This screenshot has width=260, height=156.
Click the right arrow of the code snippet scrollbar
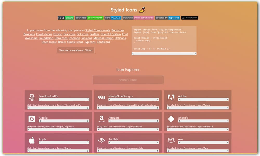click(194, 54)
